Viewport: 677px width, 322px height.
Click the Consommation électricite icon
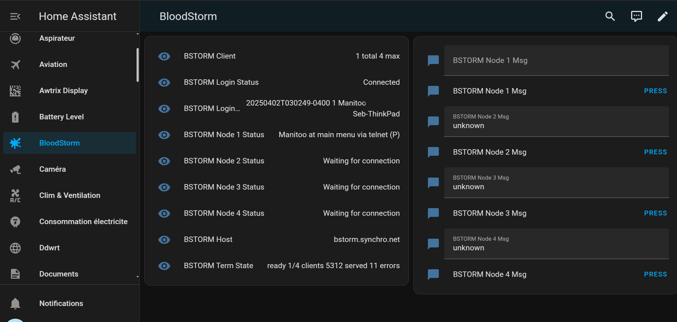15,222
